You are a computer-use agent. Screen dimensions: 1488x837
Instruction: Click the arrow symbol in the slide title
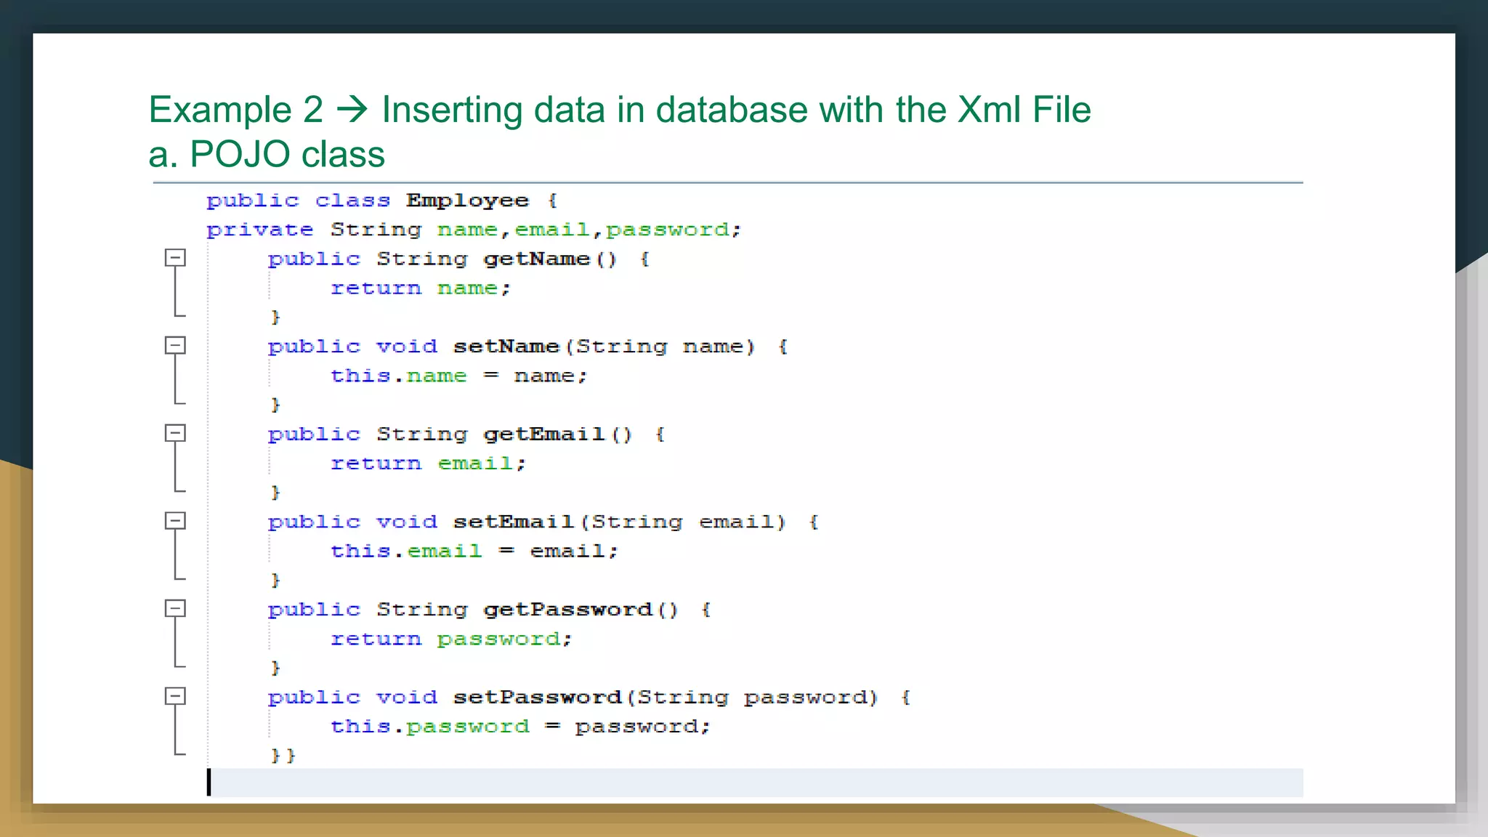coord(352,110)
